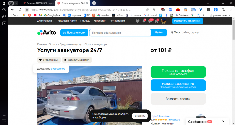Open Avito favorites heart icon in header
The width and height of the screenshot is (235, 125).
tap(137, 21)
